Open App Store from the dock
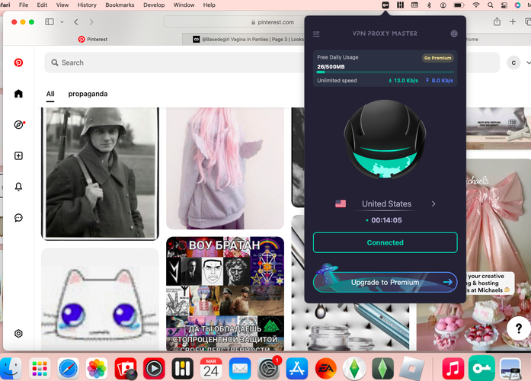This screenshot has height=381, width=531. click(297, 369)
